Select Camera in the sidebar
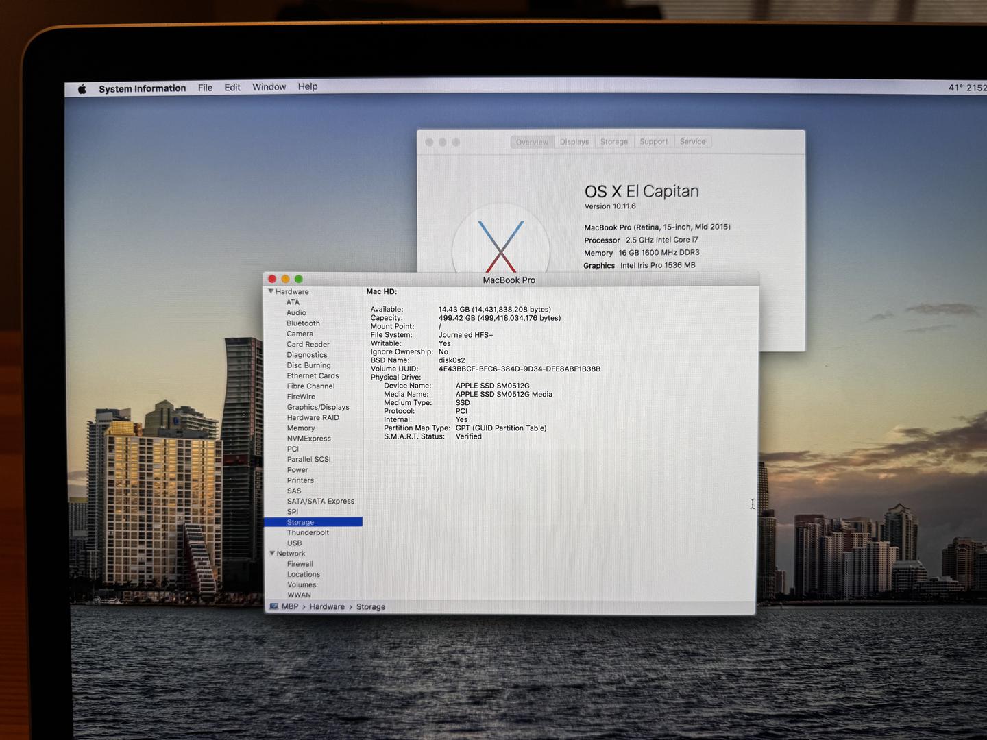The width and height of the screenshot is (987, 740). click(x=300, y=334)
